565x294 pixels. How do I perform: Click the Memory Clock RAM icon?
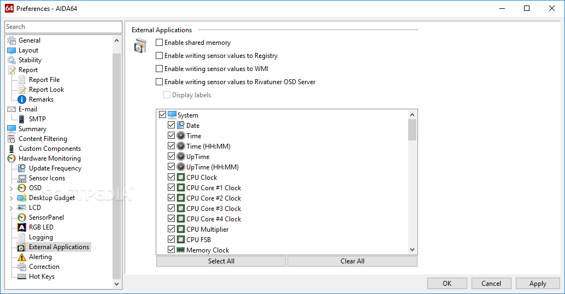point(181,250)
